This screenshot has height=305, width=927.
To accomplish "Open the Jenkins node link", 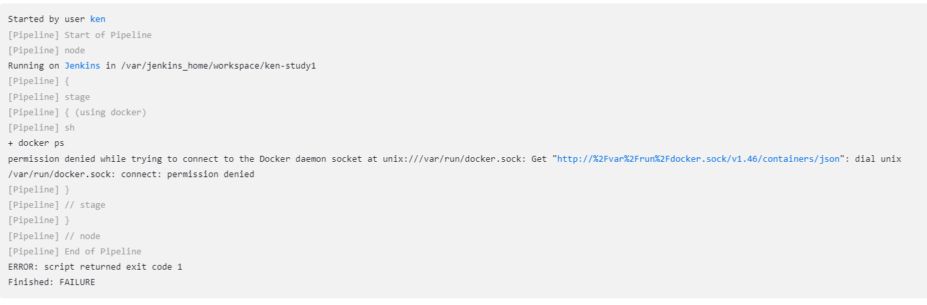I will pyautogui.click(x=82, y=66).
